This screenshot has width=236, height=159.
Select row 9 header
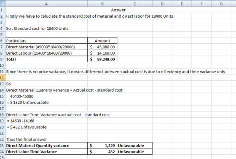point(3,59)
